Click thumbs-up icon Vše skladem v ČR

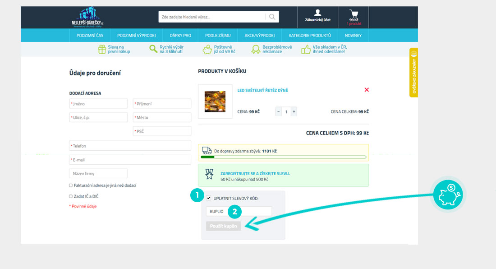tap(306, 49)
